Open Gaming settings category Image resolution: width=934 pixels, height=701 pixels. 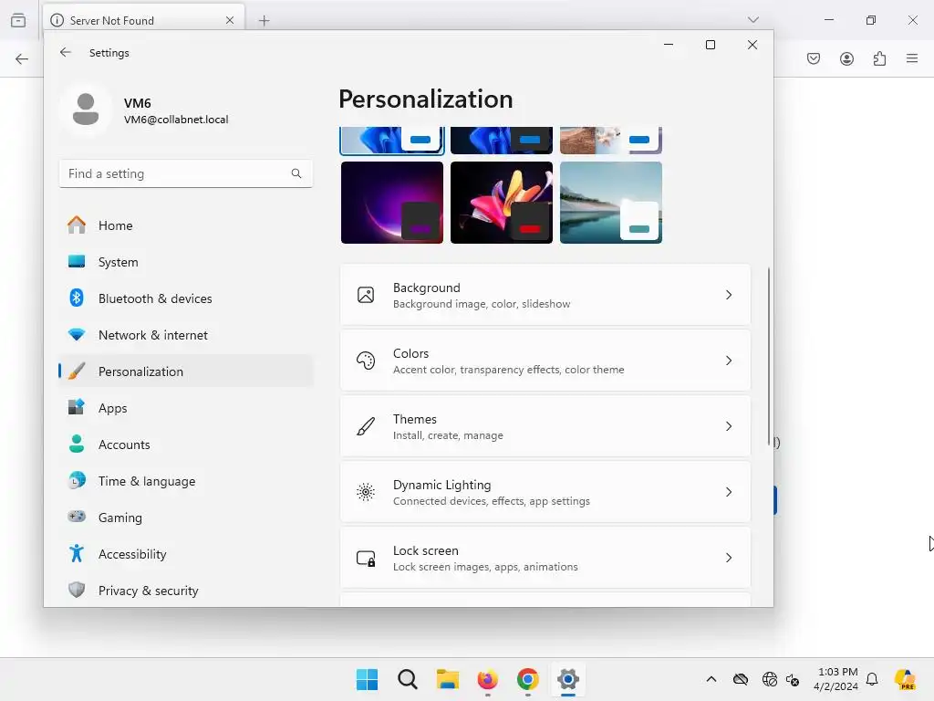(186, 518)
